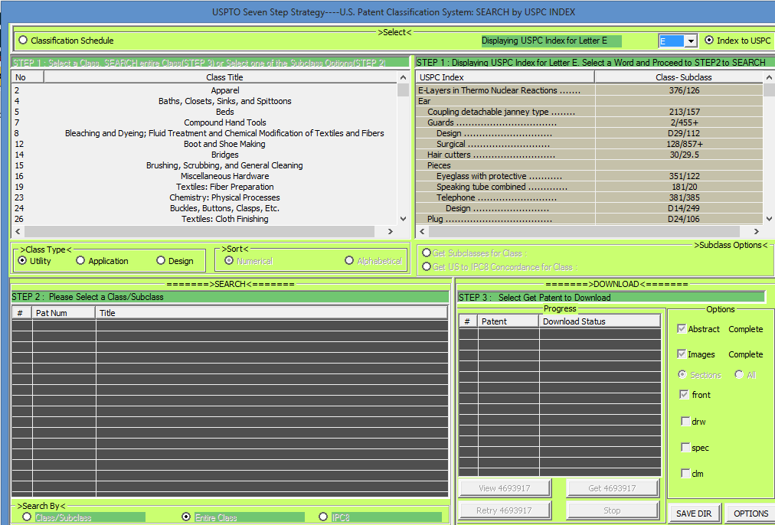The height and width of the screenshot is (525, 775).
Task: Click the Class- Subclass column header
Action: [x=679, y=77]
